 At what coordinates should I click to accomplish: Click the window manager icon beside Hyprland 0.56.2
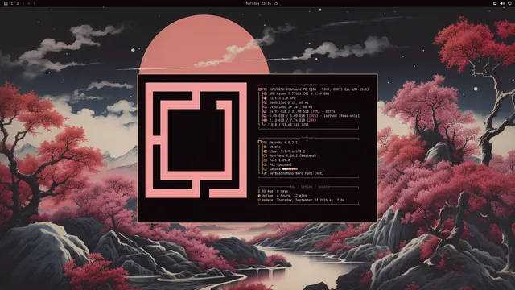click(x=265, y=155)
